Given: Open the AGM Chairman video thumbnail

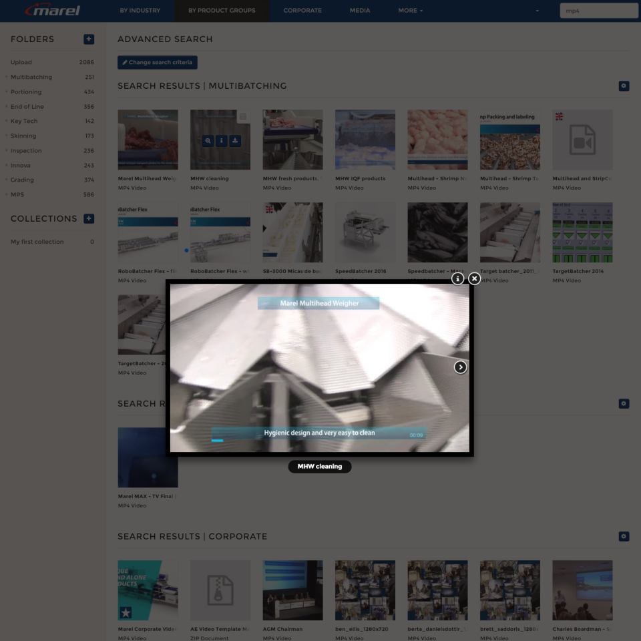Looking at the screenshot, I should click(292, 590).
